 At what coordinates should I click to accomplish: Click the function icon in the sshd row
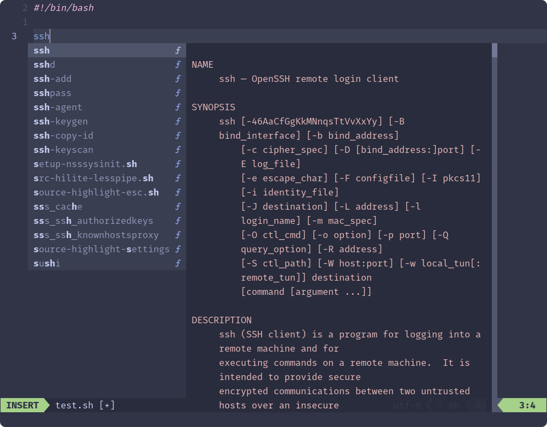[x=178, y=64]
